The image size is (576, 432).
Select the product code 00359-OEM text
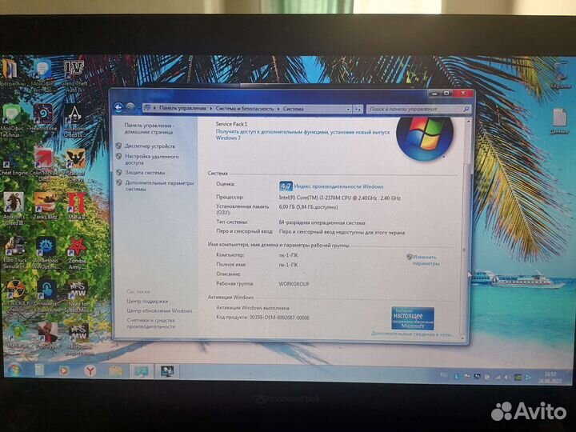[279, 318]
